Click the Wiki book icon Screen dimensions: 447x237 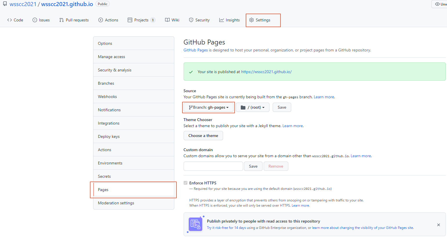tap(167, 20)
